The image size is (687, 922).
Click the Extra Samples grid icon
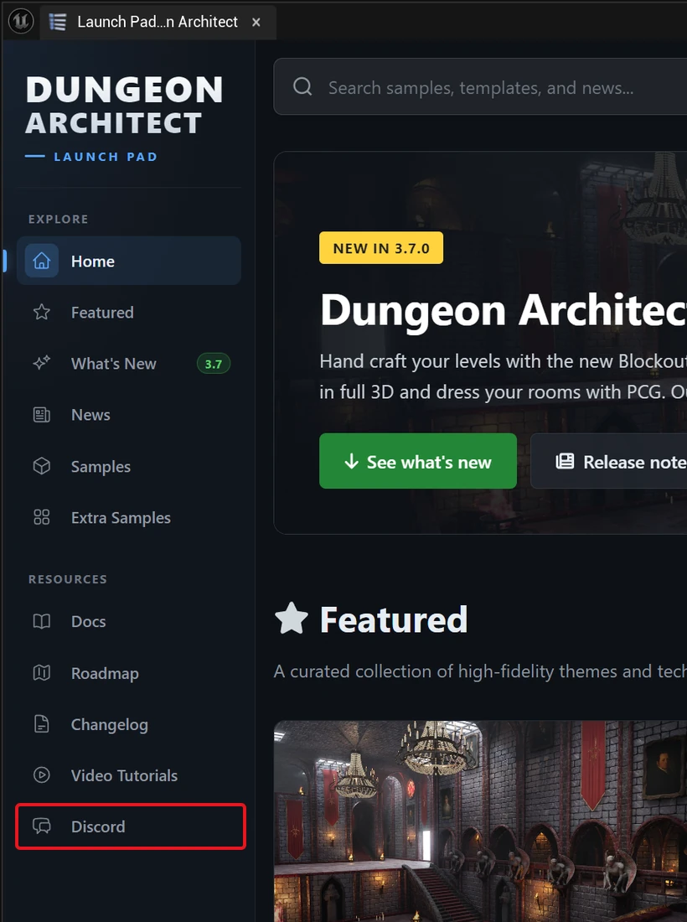tap(42, 517)
